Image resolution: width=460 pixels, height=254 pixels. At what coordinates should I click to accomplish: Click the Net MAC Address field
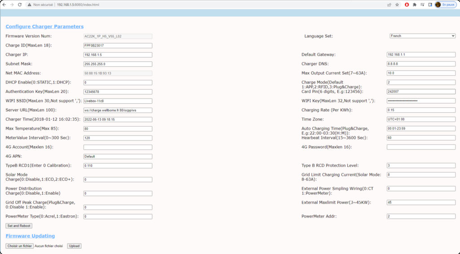[x=118, y=73]
